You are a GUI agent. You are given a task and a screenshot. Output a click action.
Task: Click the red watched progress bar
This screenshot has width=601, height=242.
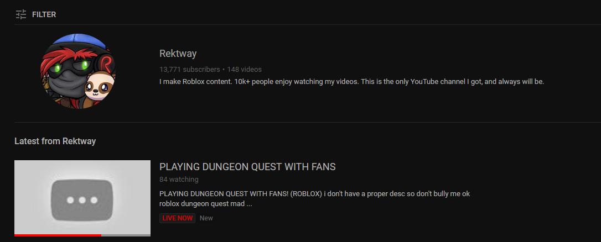coord(58,235)
